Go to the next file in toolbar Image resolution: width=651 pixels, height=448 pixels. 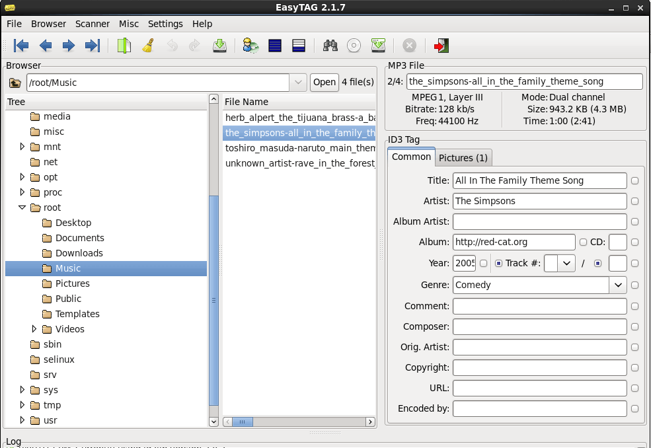(69, 46)
